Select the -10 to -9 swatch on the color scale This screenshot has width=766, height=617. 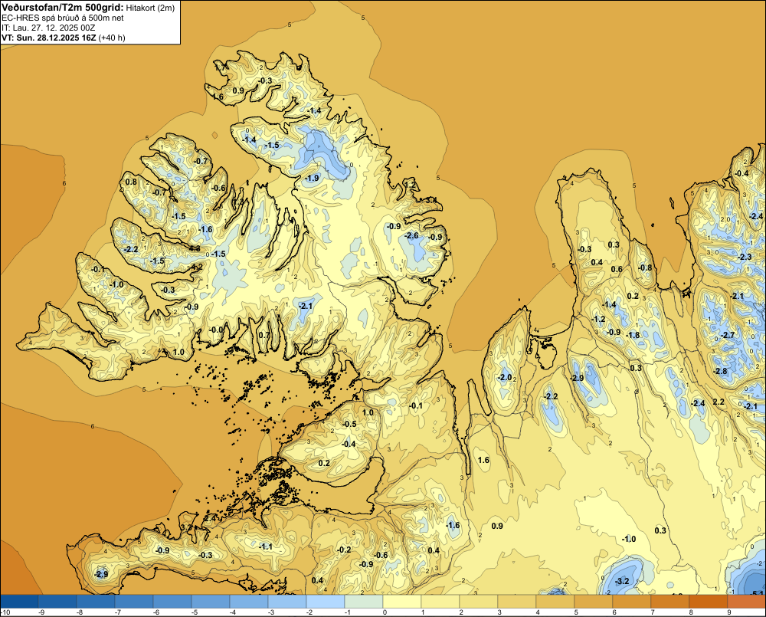click(x=19, y=601)
